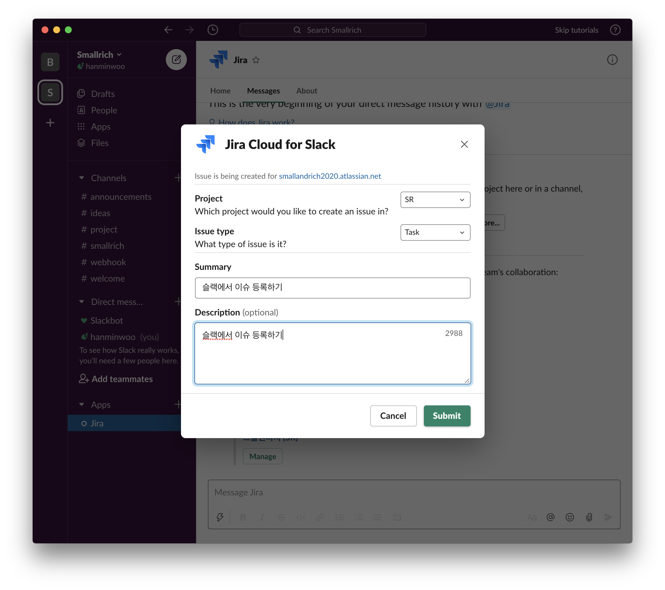This screenshot has width=665, height=590.
Task: Click the compose new message icon
Action: point(176,60)
